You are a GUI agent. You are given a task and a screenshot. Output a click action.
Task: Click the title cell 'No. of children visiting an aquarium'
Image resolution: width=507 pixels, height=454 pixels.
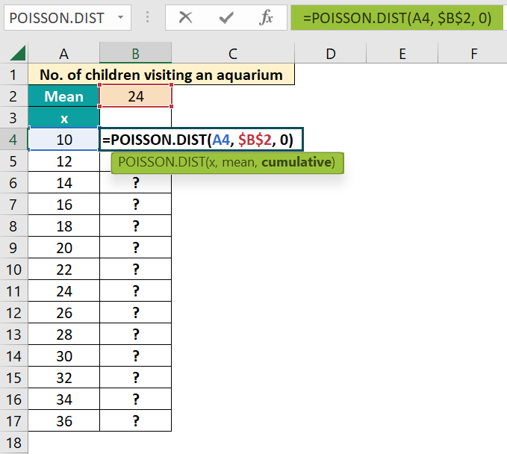(x=161, y=75)
